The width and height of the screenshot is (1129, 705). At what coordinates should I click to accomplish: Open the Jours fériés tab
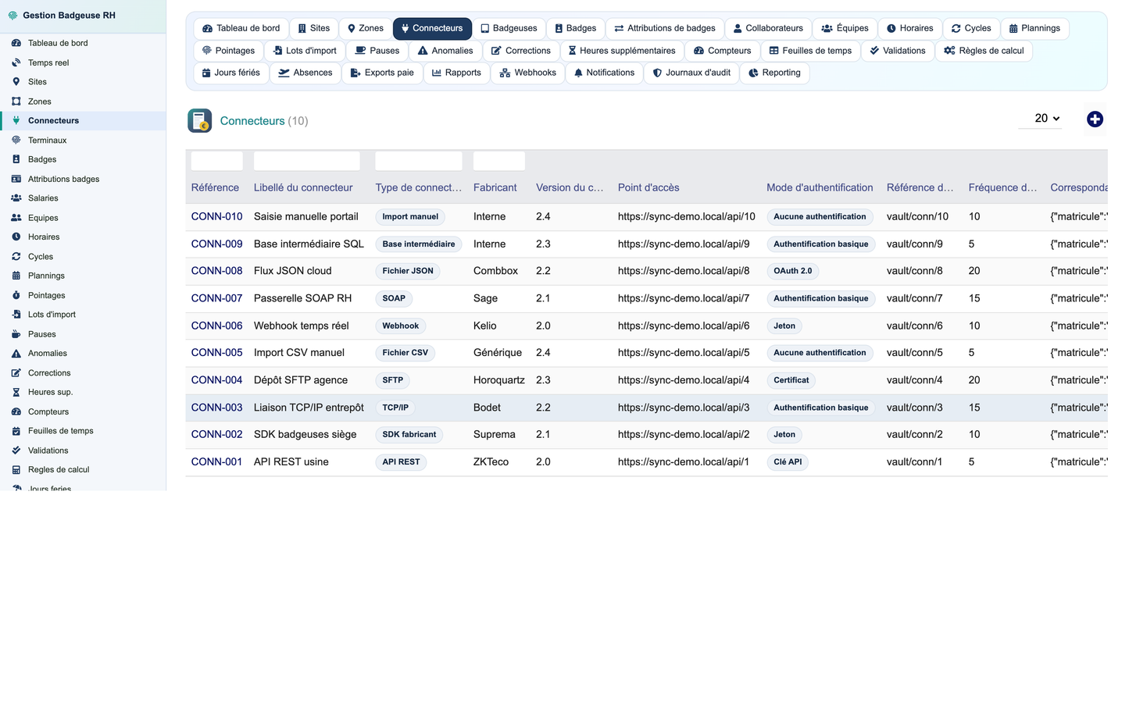tap(231, 73)
